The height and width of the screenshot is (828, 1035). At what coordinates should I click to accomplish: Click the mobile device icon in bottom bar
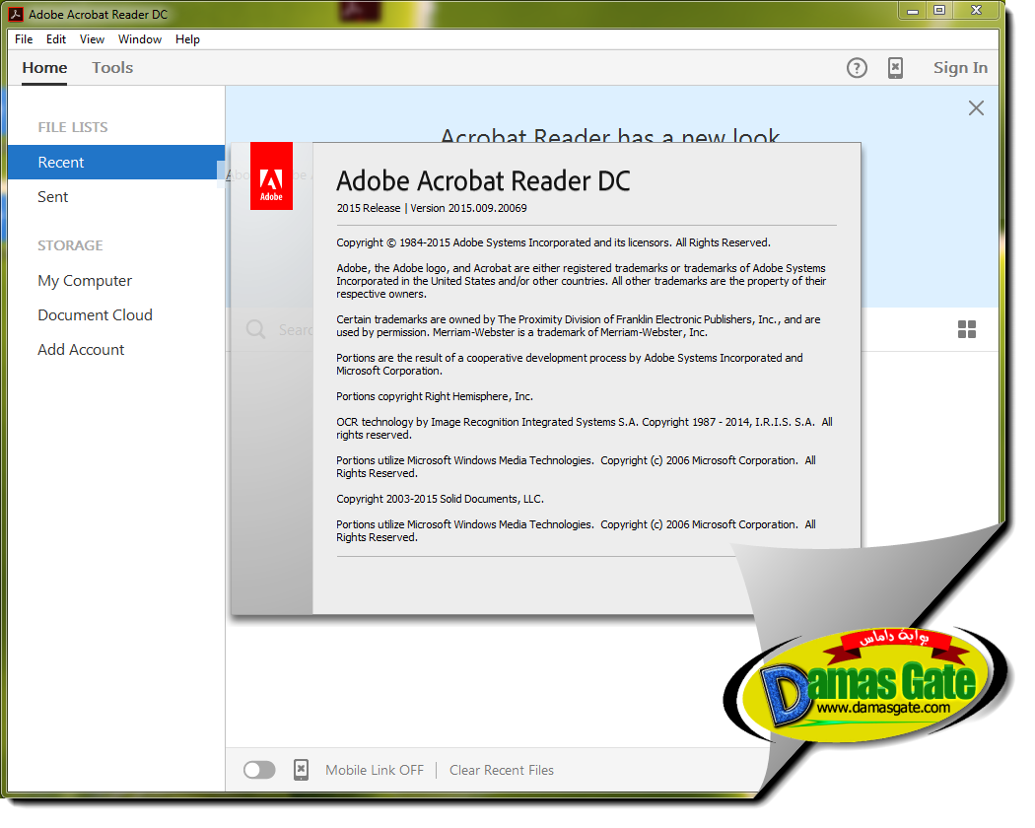tap(301, 770)
